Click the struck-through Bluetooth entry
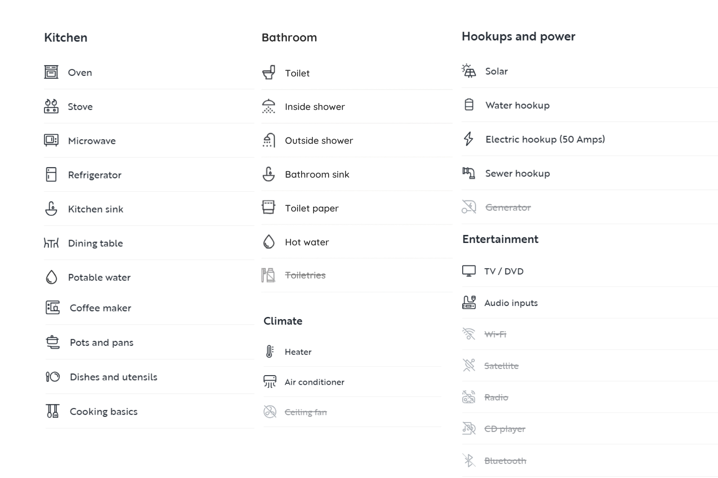Image resolution: width=718 pixels, height=478 pixels. point(494,460)
